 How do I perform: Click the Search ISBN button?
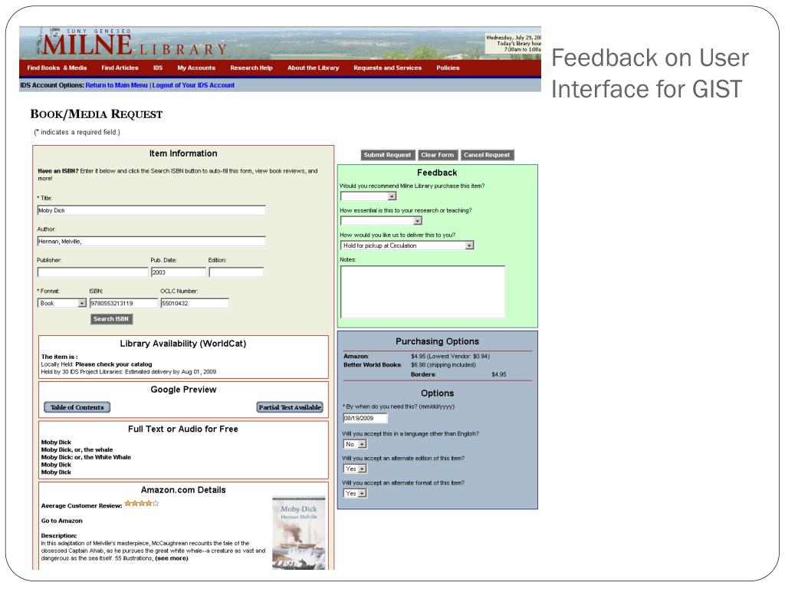click(x=111, y=319)
